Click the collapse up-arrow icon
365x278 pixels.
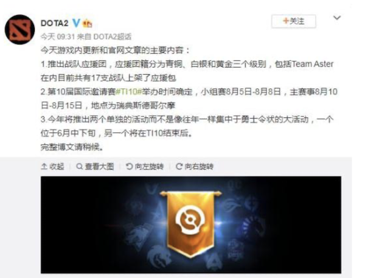[44, 167]
